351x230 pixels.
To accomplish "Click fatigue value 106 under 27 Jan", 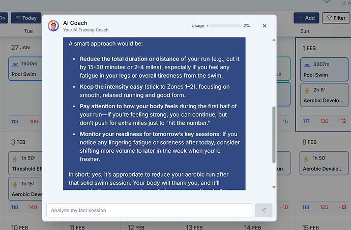I will click(x=34, y=121).
